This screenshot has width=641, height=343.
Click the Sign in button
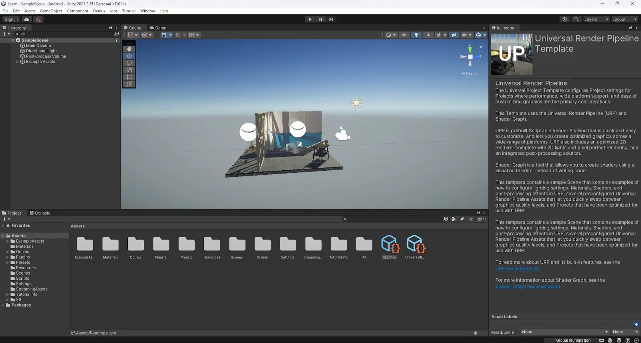pyautogui.click(x=11, y=19)
